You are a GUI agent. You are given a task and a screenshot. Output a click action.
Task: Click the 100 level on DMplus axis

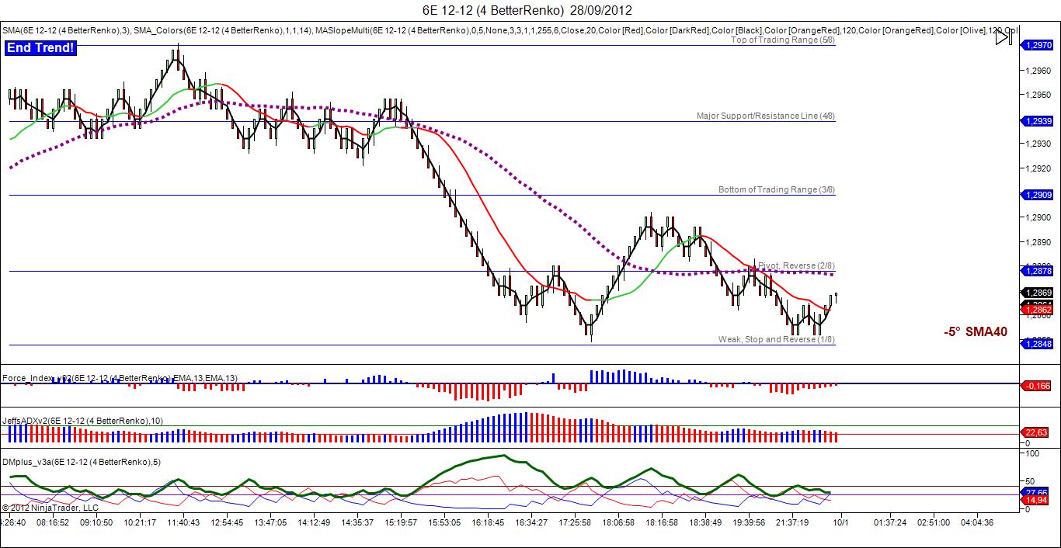1031,453
